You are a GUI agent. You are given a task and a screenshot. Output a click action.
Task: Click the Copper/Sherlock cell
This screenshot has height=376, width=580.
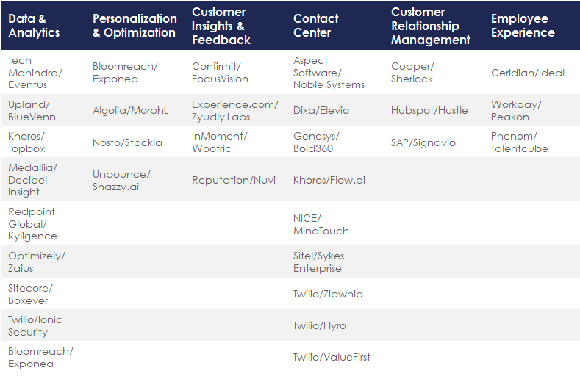[x=412, y=73]
